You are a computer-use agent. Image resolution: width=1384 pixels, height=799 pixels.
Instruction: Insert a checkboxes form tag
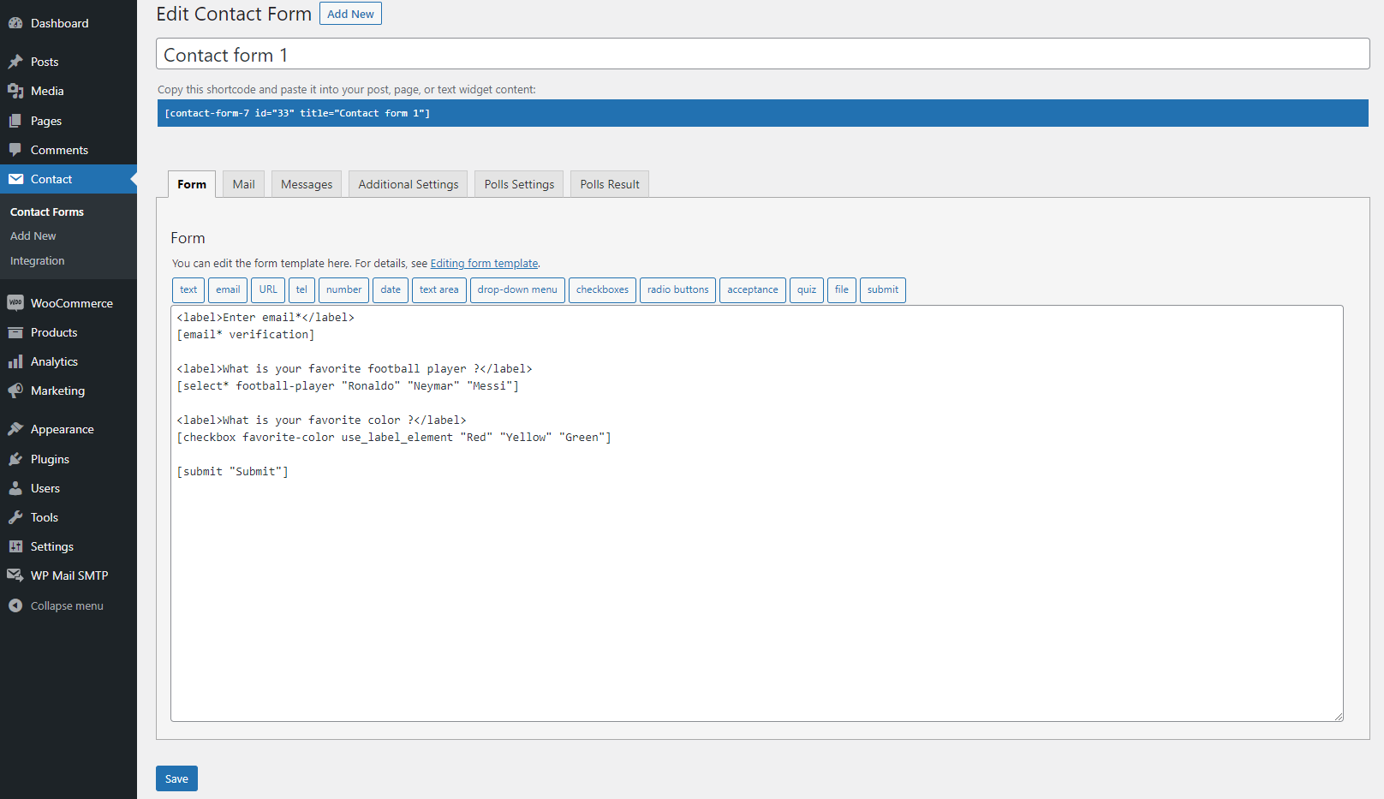tap(602, 289)
